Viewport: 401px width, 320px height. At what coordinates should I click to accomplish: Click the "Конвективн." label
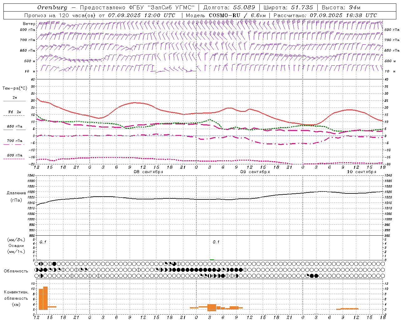[x=16, y=292]
